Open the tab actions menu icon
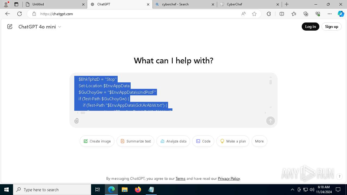 pyautogui.click(x=16, y=4)
